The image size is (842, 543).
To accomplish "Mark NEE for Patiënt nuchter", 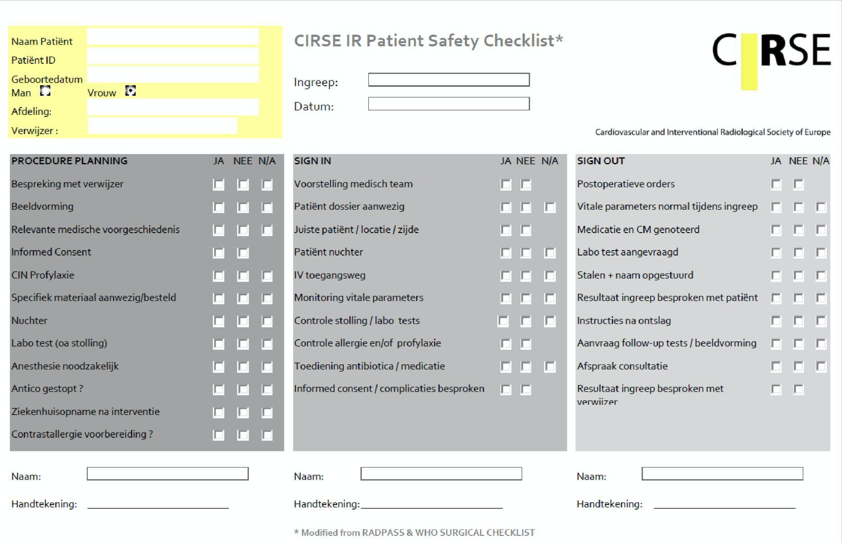I will (x=526, y=253).
